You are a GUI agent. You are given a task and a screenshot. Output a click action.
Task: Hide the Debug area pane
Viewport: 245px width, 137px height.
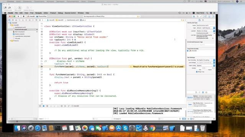209,16
